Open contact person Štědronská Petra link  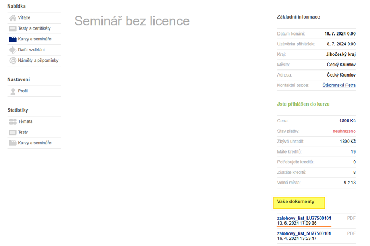coord(338,85)
